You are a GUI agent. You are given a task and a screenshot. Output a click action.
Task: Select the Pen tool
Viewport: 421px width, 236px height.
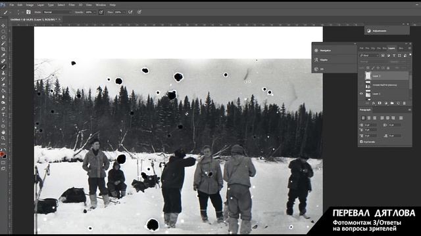pos(3,109)
